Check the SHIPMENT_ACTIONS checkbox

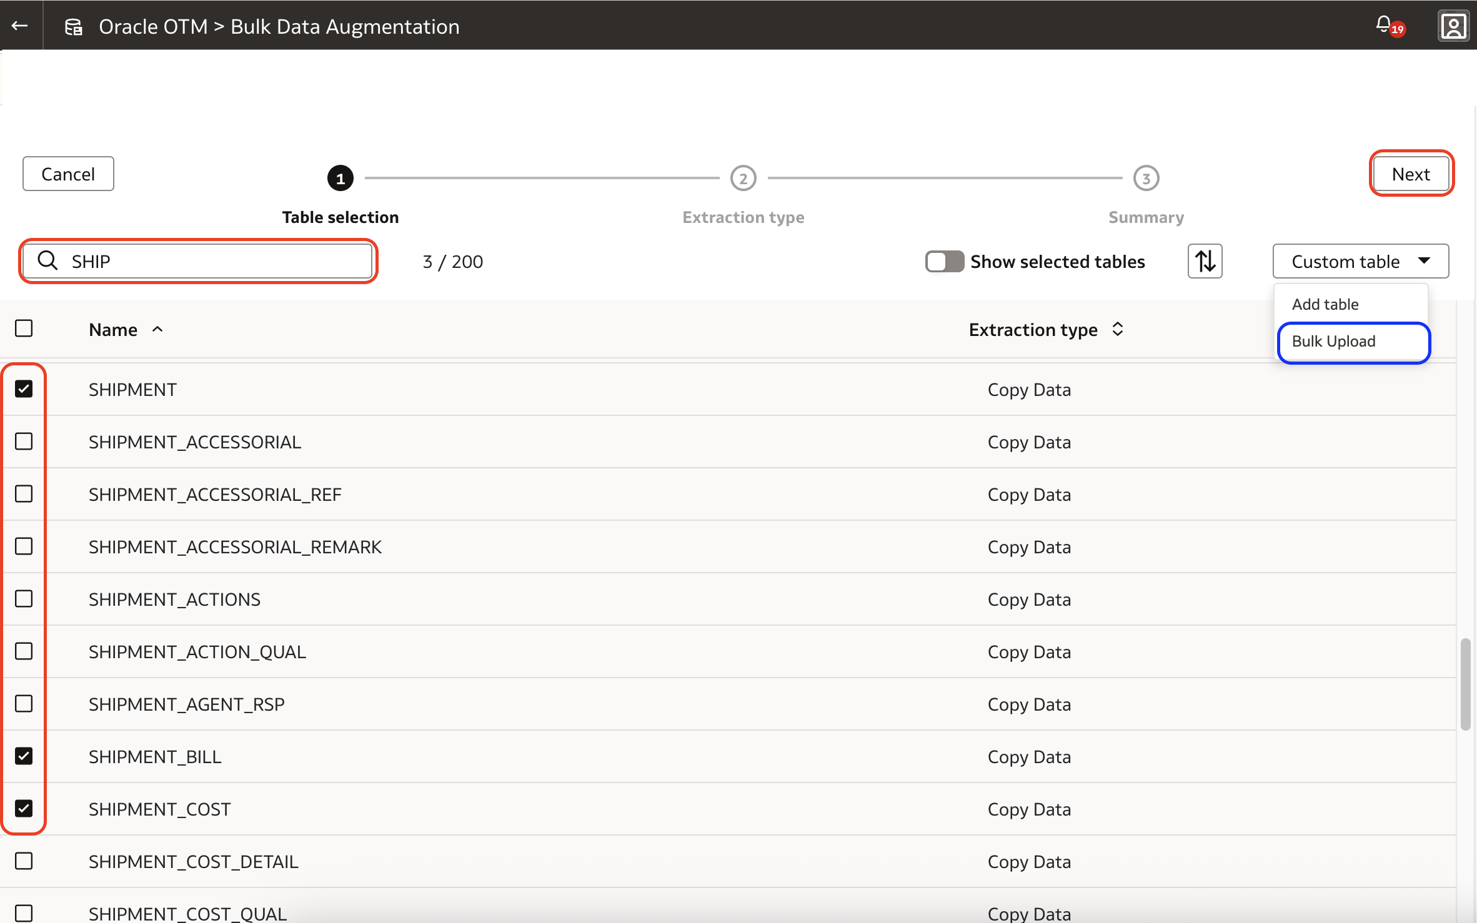coord(24,599)
